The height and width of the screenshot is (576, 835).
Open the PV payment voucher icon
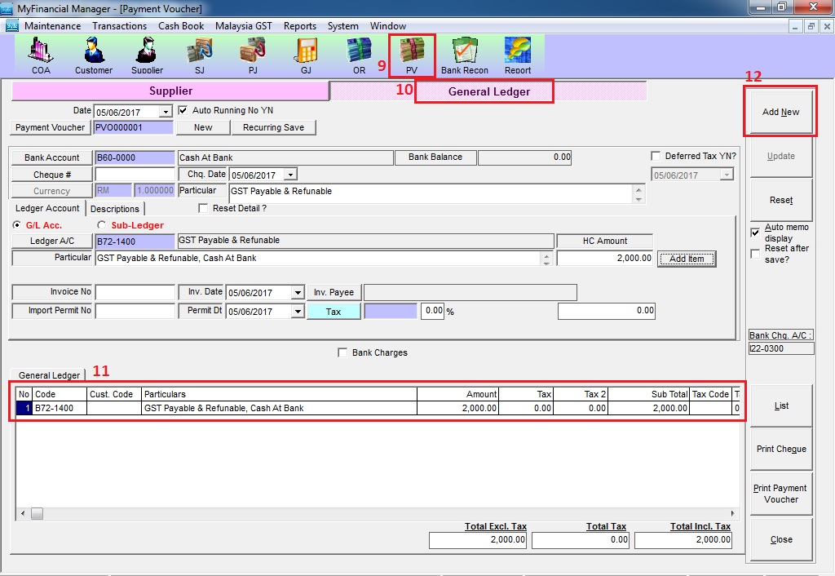tap(412, 55)
